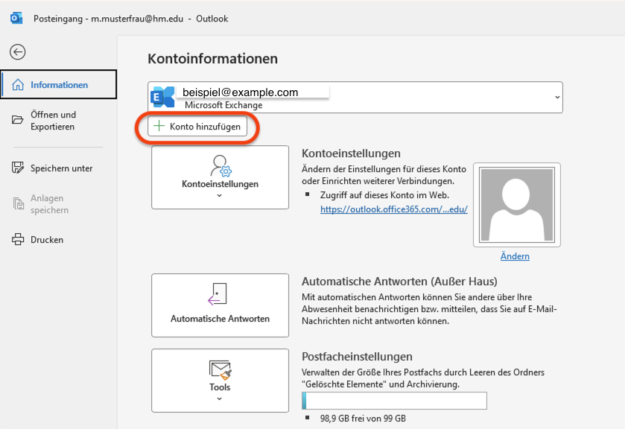Open the Informationen tab
The height and width of the screenshot is (429, 625).
pos(59,84)
